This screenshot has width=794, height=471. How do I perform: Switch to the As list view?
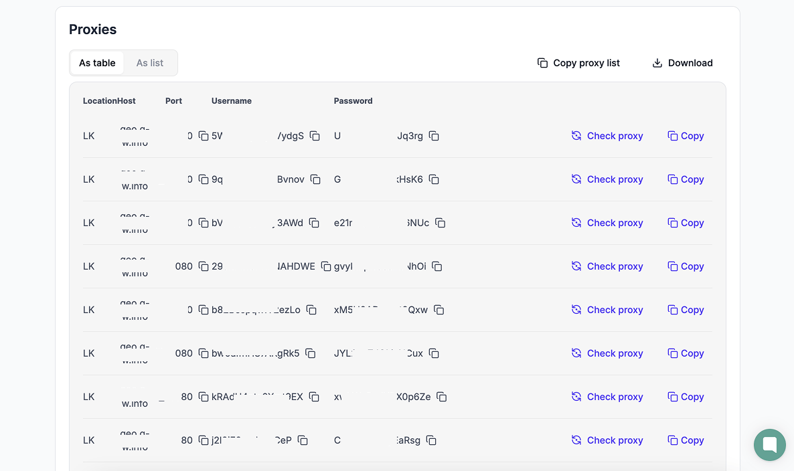(x=150, y=64)
